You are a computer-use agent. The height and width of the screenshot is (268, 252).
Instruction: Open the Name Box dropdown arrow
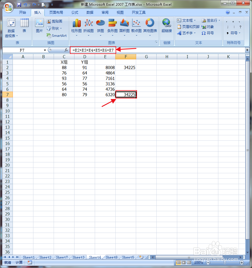[45, 50]
